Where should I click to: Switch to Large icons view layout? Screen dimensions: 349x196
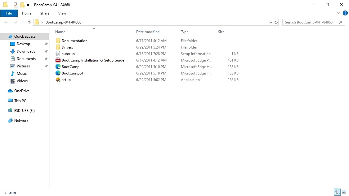click(344, 192)
